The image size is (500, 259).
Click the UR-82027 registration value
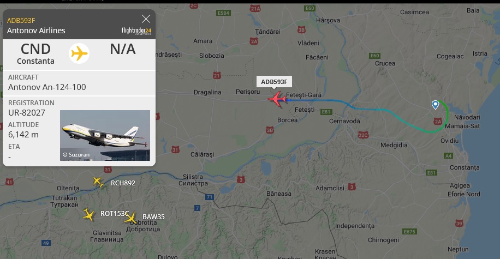[x=27, y=113]
